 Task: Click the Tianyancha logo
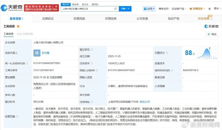pyautogui.click(x=12, y=8)
